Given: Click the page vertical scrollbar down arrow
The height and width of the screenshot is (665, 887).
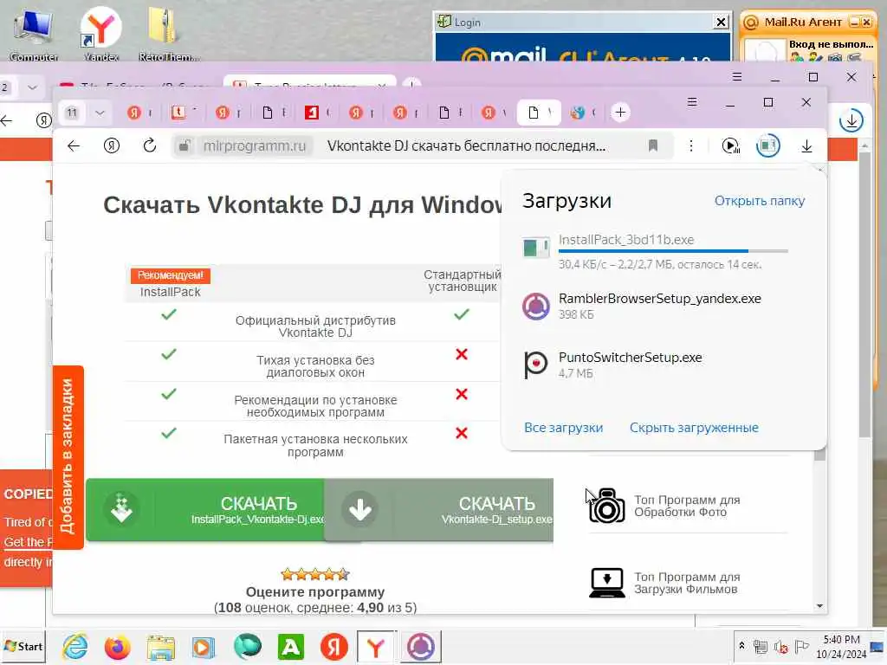Looking at the screenshot, I should (x=819, y=606).
